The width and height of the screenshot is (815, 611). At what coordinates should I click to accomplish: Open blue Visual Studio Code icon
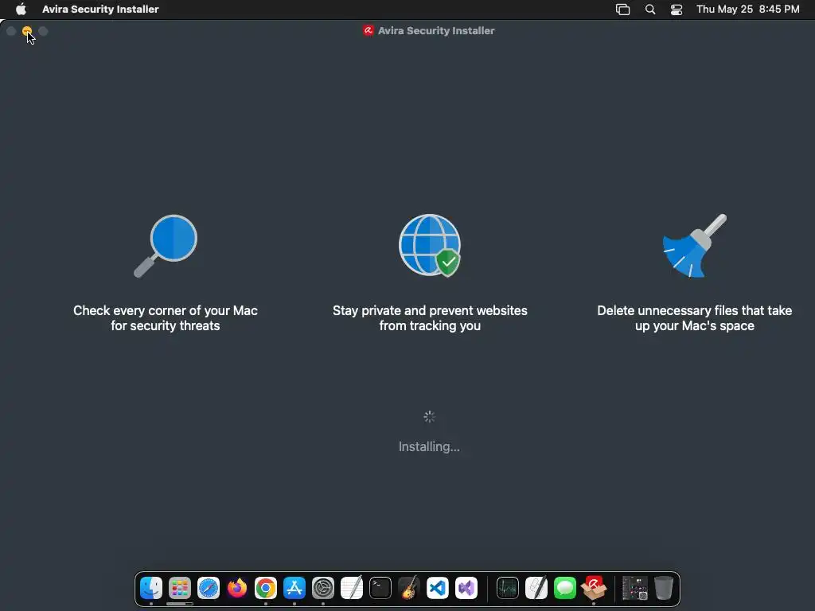(x=438, y=588)
